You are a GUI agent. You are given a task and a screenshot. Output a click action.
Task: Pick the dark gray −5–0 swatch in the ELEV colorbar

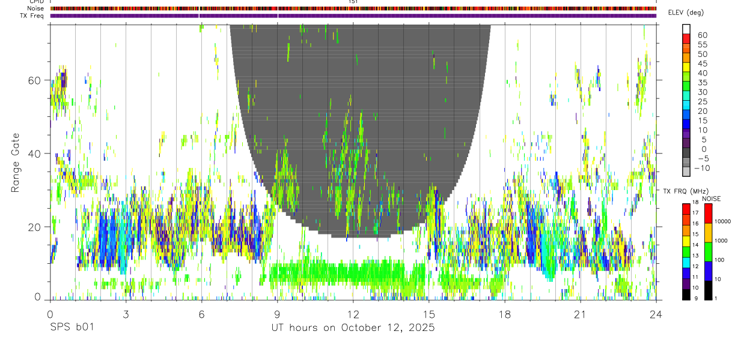[x=686, y=152]
